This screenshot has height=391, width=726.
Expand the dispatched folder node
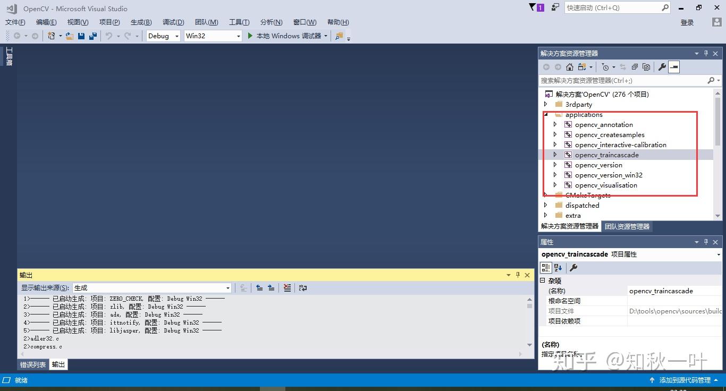pyautogui.click(x=546, y=205)
